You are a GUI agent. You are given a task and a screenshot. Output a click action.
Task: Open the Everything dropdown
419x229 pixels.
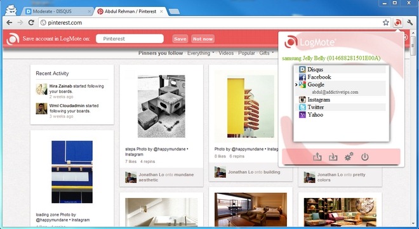click(201, 53)
